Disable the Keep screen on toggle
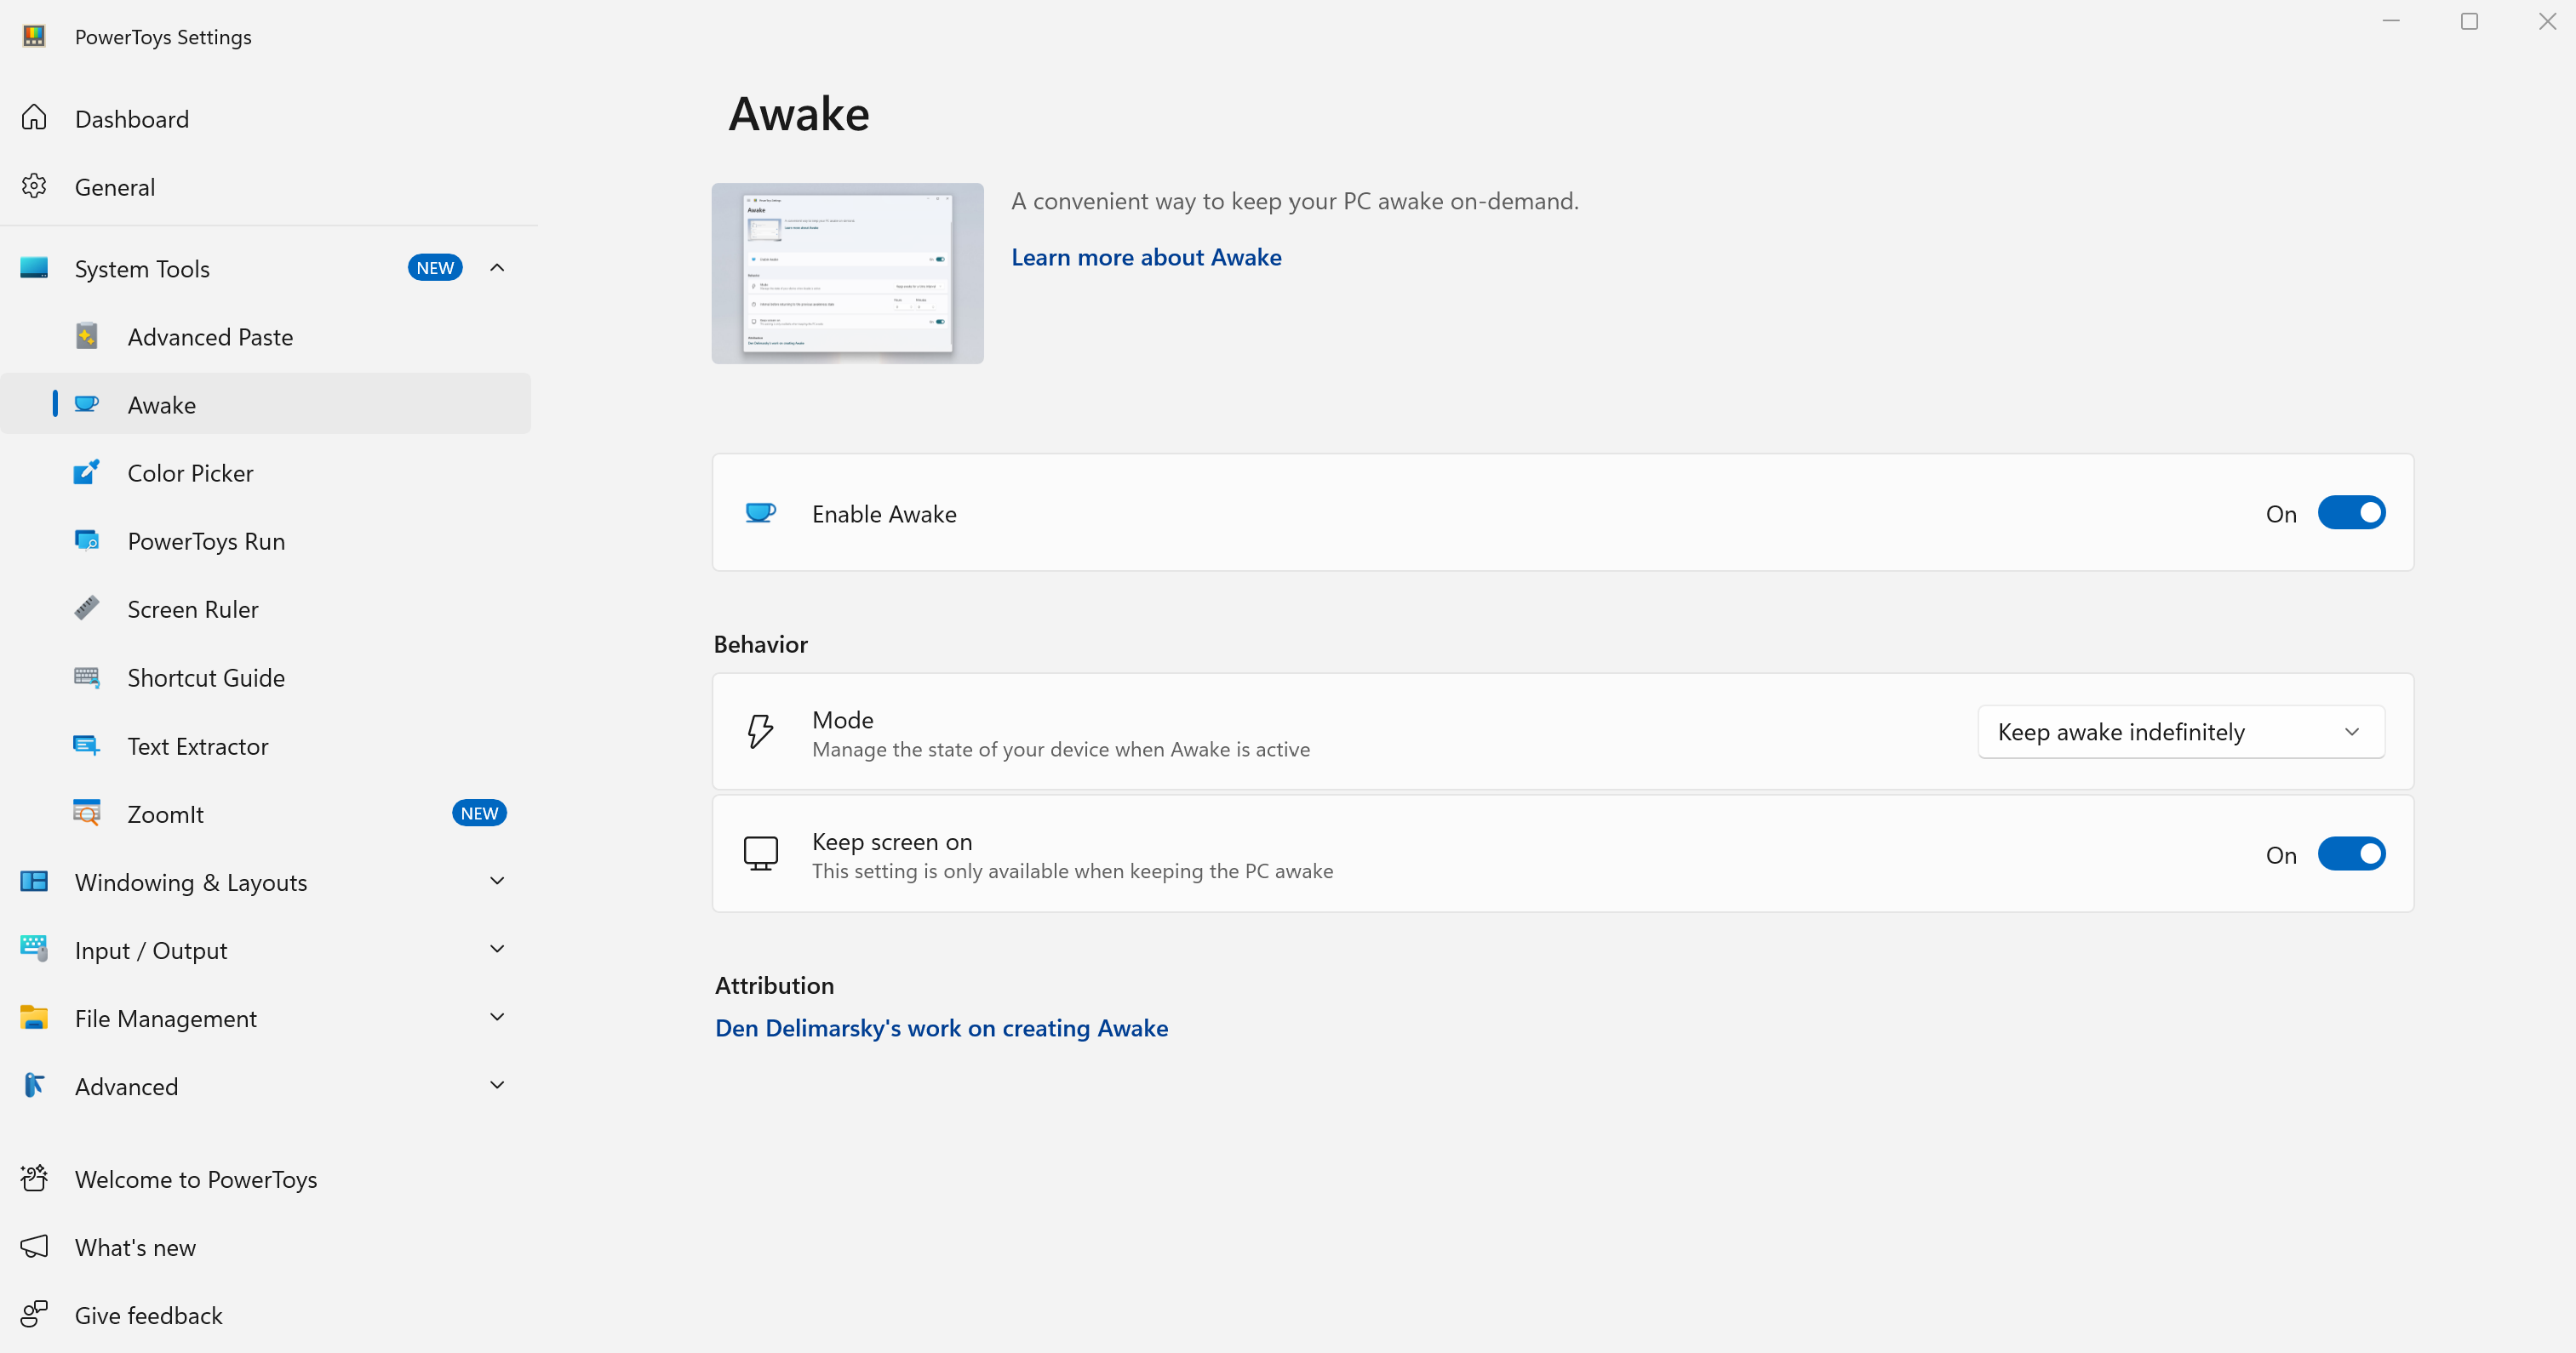Image resolution: width=2576 pixels, height=1353 pixels. 2350,854
